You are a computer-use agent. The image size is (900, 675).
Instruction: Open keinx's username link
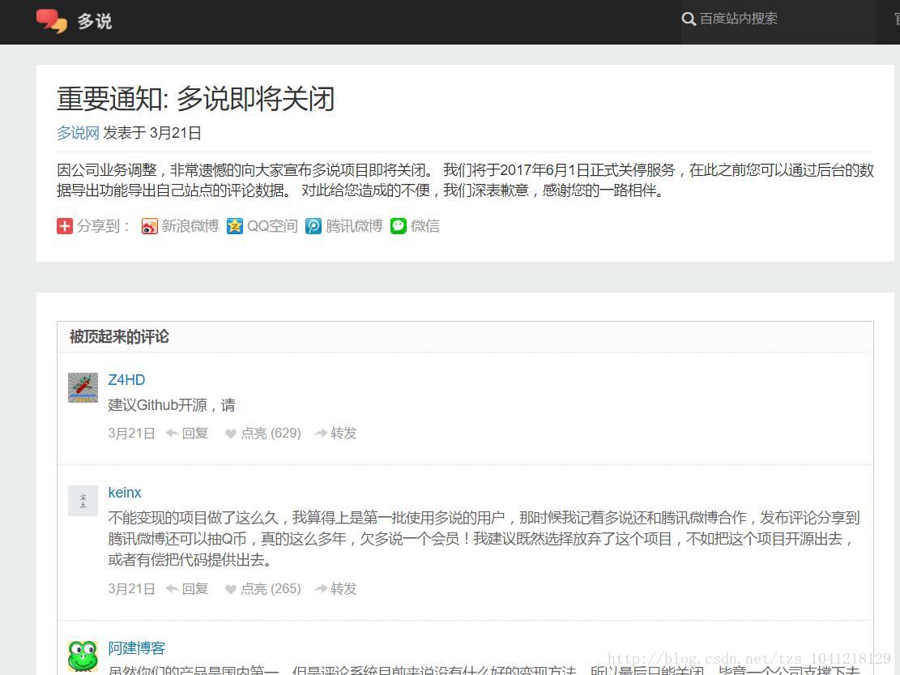[125, 493]
